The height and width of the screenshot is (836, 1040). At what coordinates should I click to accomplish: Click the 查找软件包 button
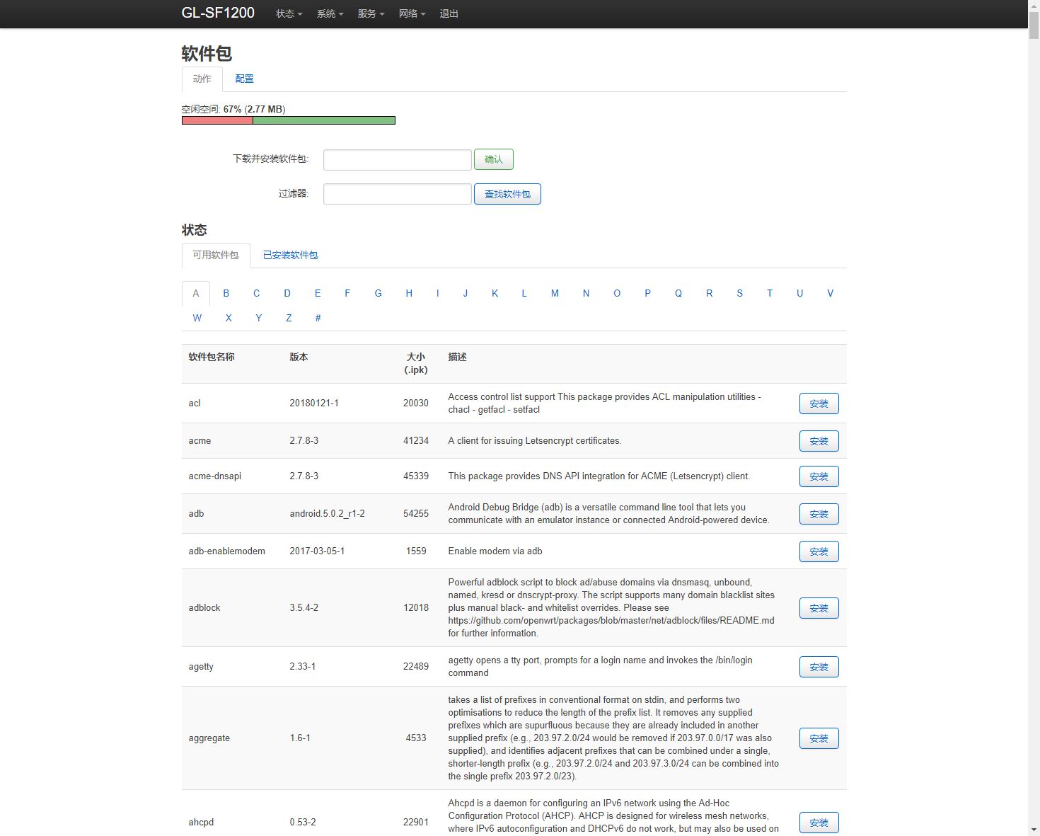click(x=507, y=194)
